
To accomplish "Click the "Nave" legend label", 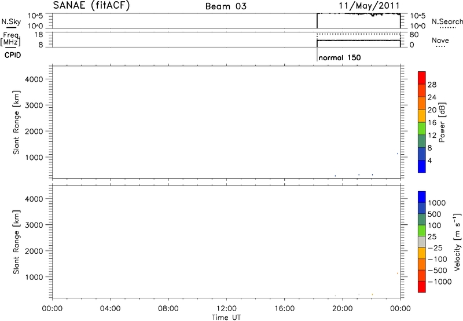I will click(x=440, y=40).
